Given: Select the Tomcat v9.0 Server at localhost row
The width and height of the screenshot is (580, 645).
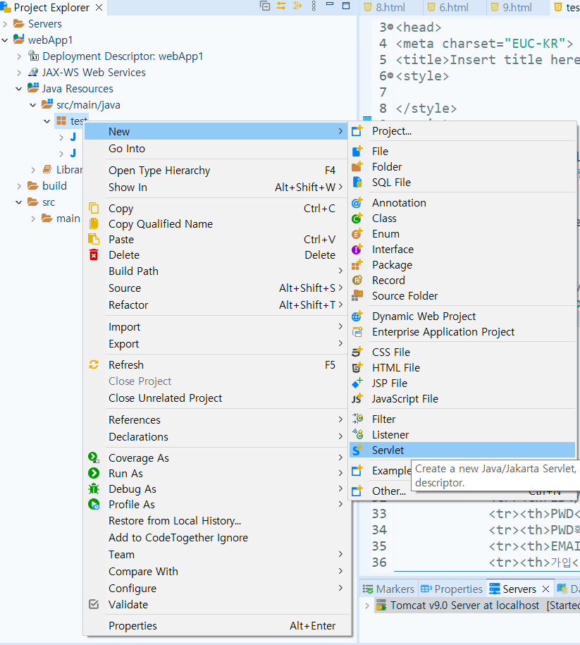Looking at the screenshot, I should point(477,606).
